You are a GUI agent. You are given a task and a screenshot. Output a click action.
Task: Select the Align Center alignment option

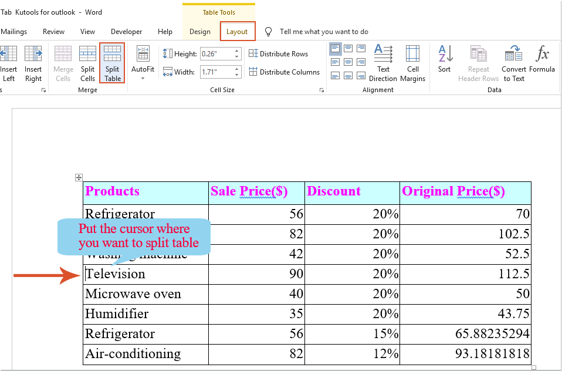[348, 62]
